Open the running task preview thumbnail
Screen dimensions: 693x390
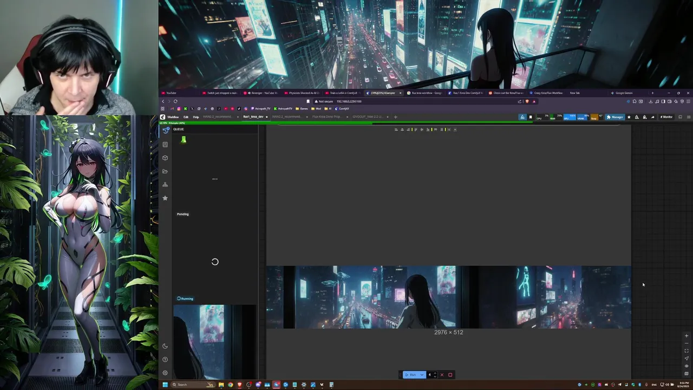click(214, 341)
